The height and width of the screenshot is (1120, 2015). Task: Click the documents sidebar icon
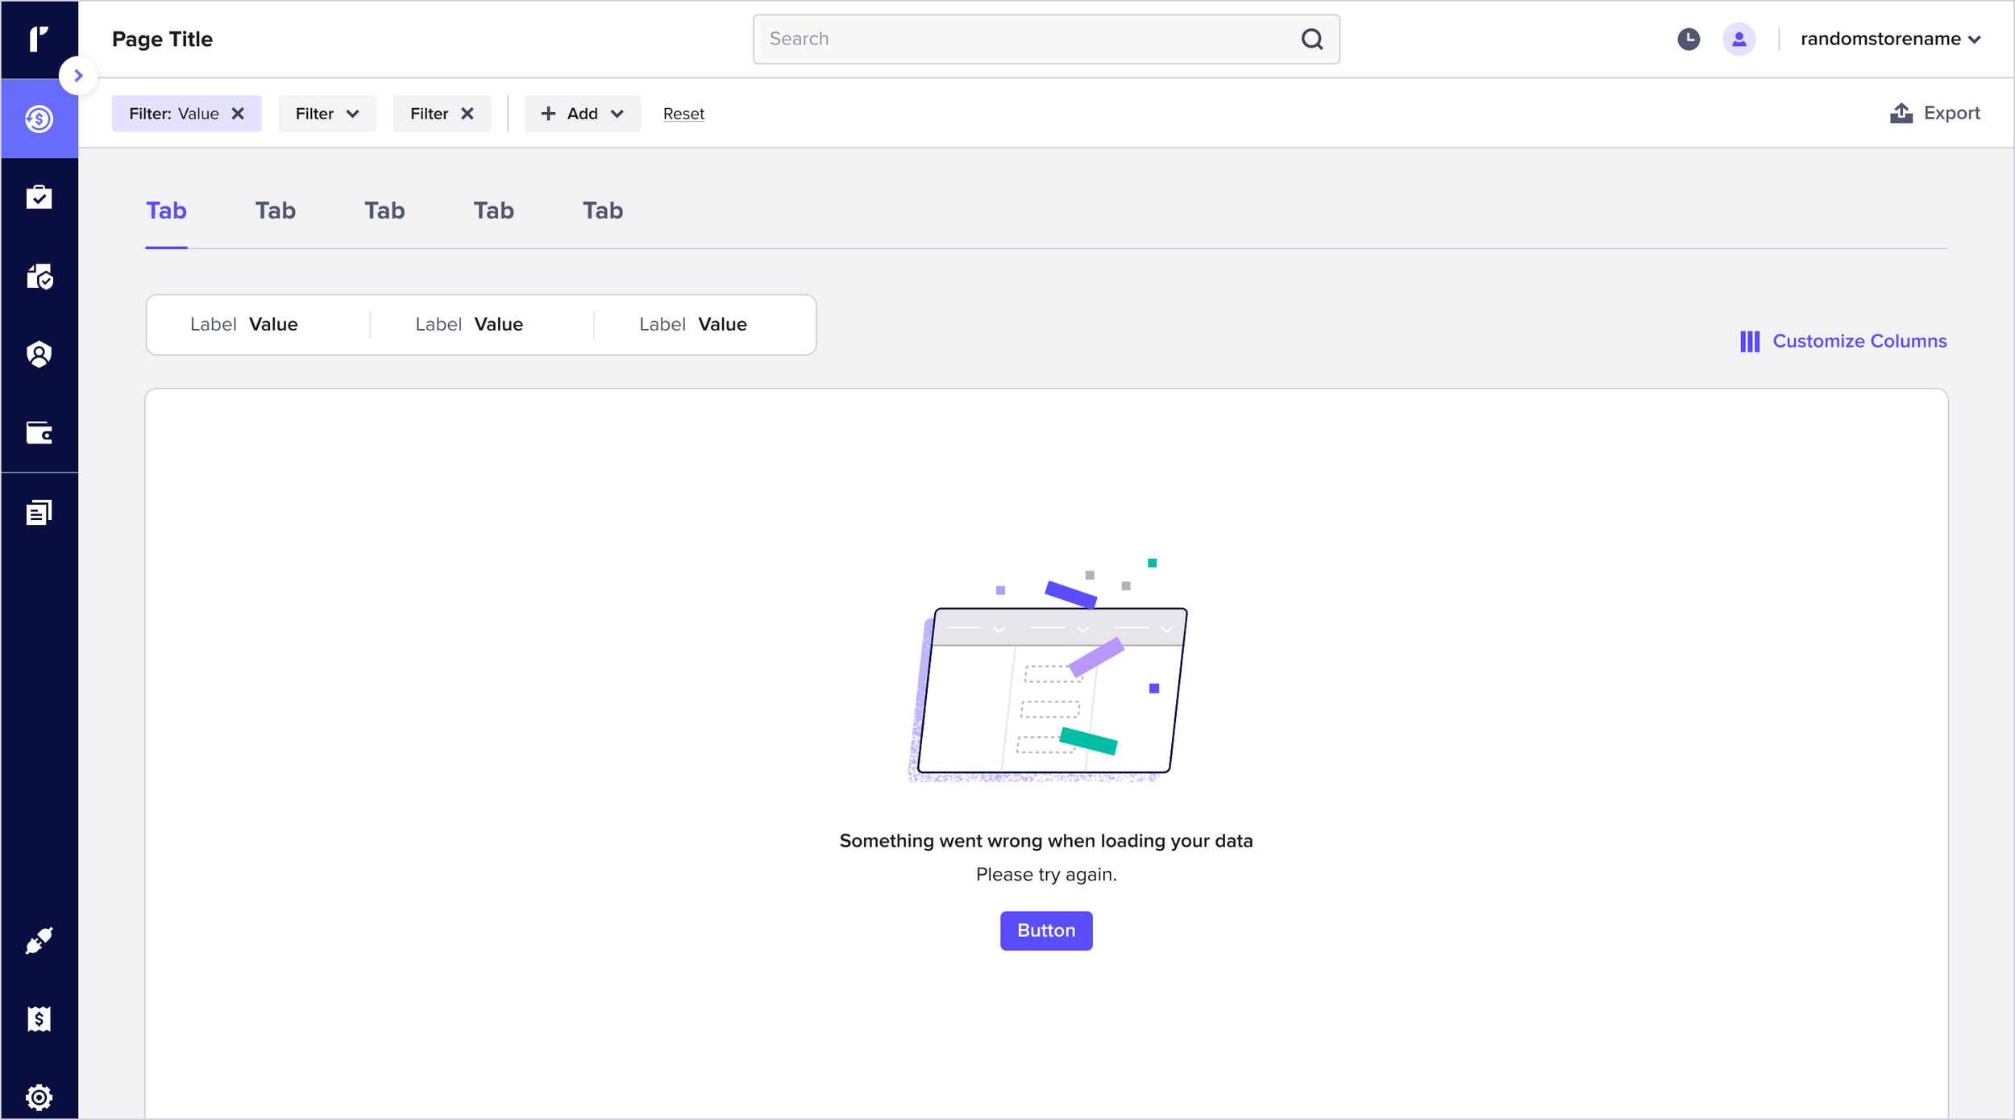39,512
